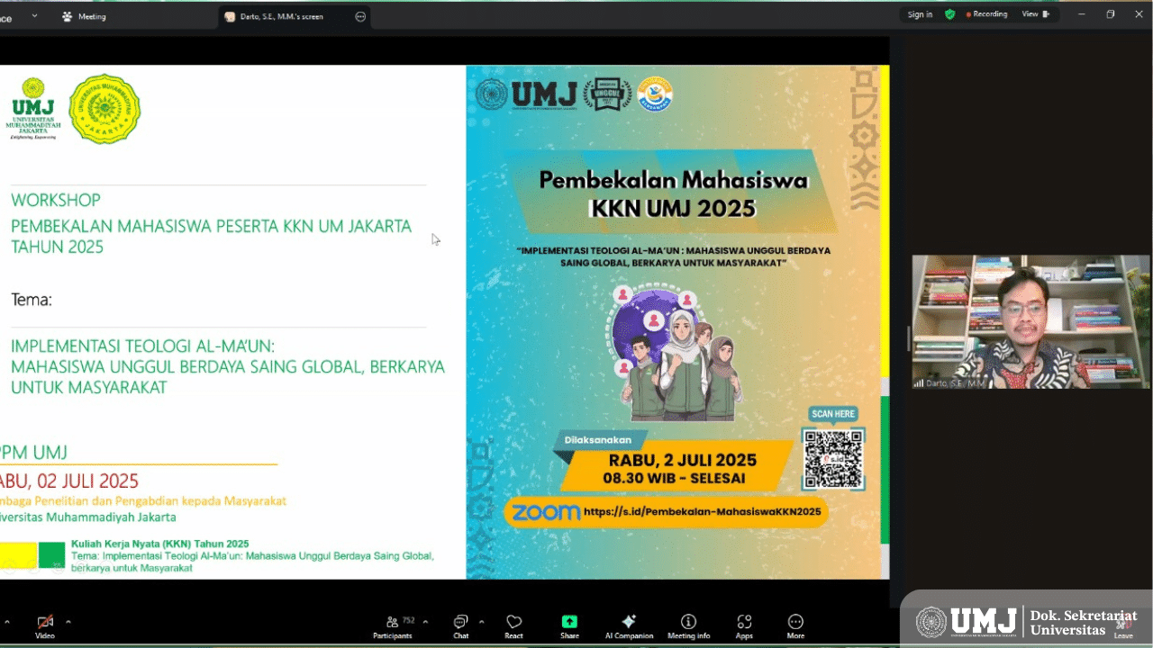Open the dropdown chevron in the top-left
Viewport: 1153px width, 648px height.
pyautogui.click(x=34, y=16)
